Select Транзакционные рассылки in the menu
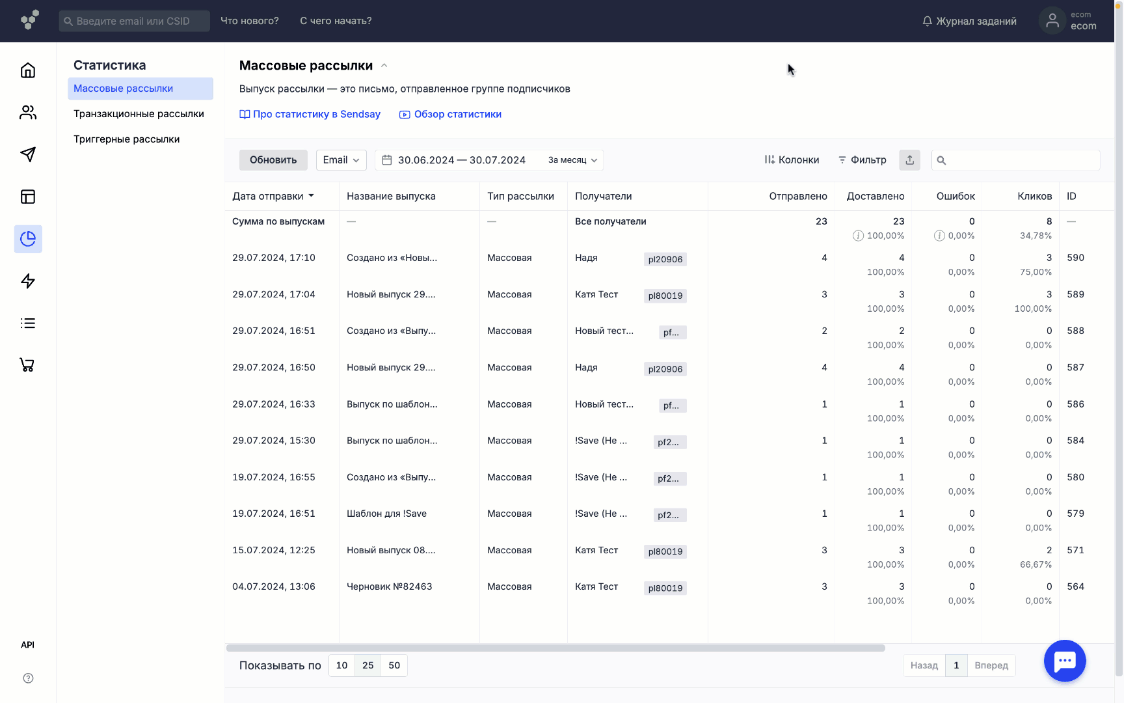 [x=139, y=114]
